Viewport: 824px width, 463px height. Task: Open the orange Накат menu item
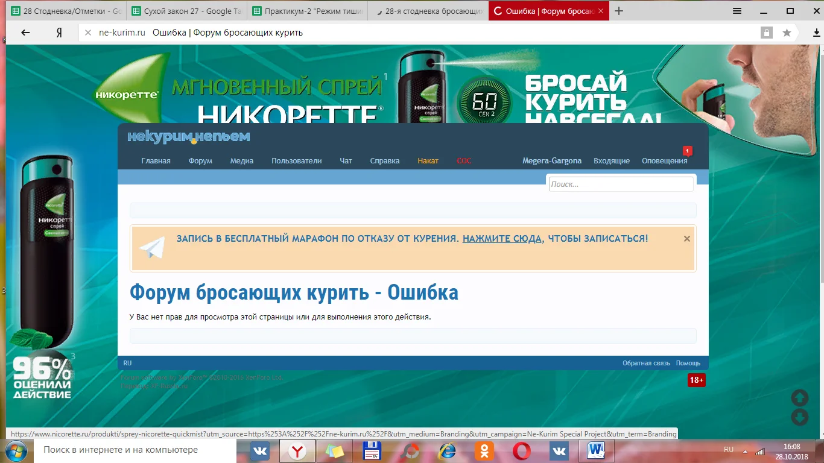[428, 161]
